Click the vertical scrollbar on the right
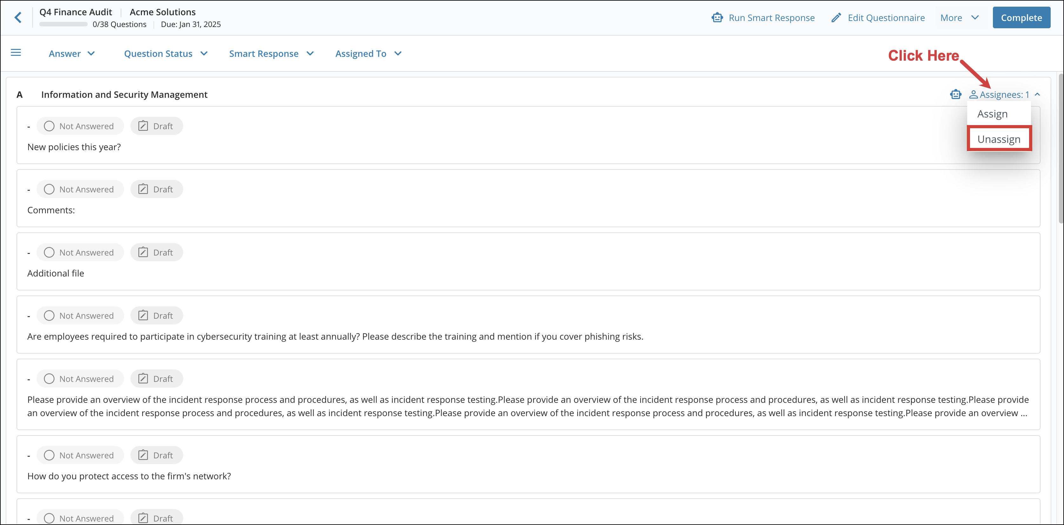 pos(1061,149)
